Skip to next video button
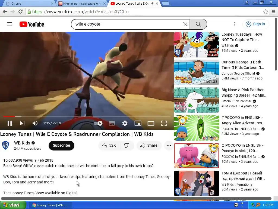 [22, 123]
